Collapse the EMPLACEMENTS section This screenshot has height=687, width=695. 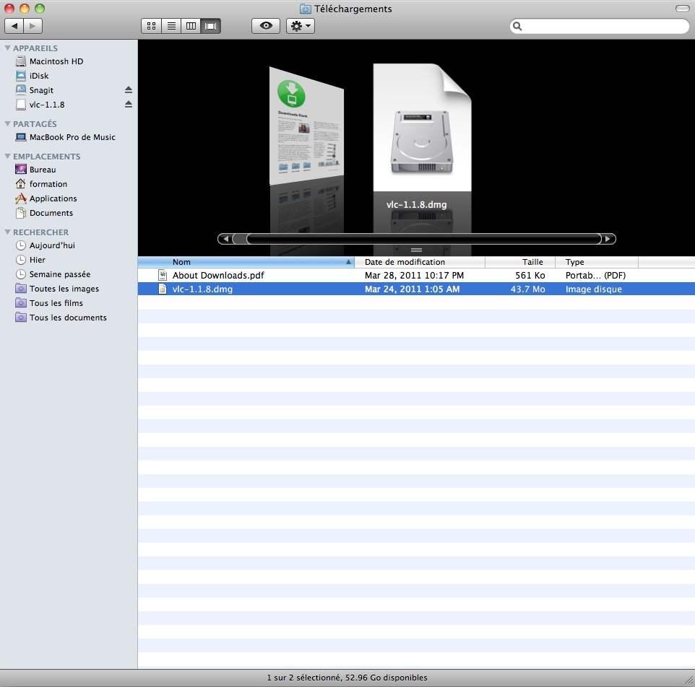click(x=7, y=157)
